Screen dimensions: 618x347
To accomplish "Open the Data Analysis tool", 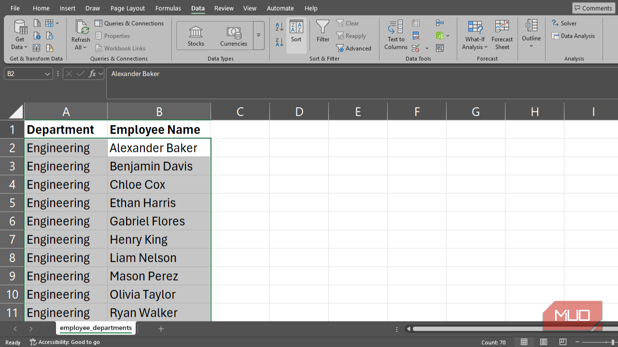I will click(574, 36).
